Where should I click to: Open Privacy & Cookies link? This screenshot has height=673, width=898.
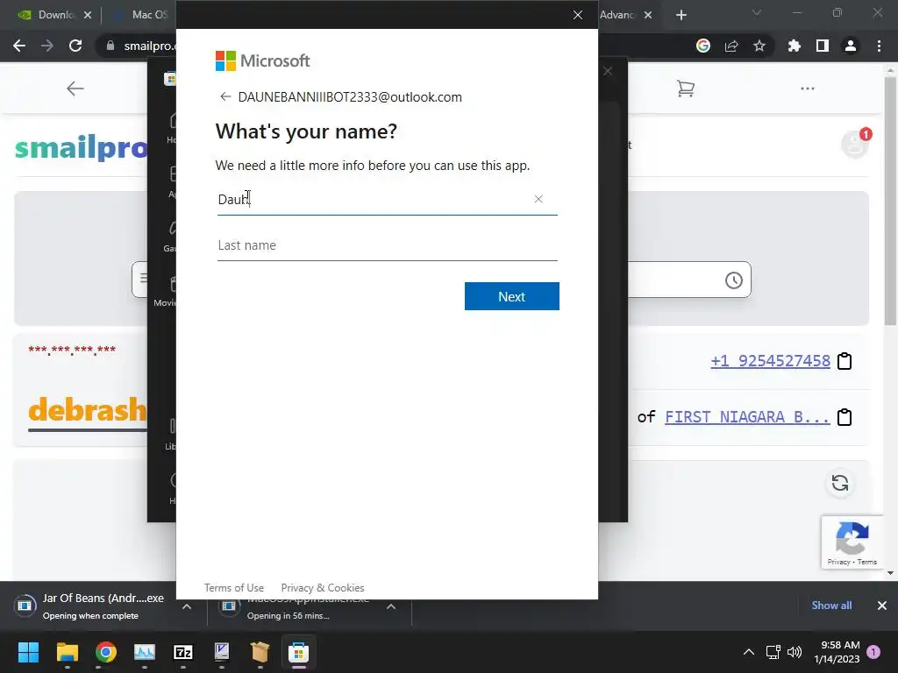(323, 588)
